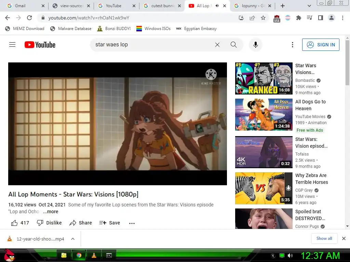Open the tab search dropdown chevron
Screen dimensions: 350x262
(x=309, y=6)
